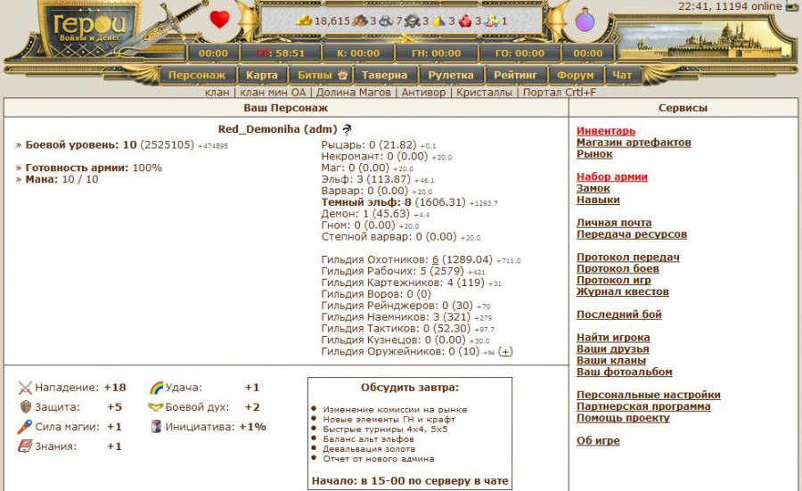802x491 pixels.
Task: Click the ГО: 00:00 timer
Action: coord(520,53)
